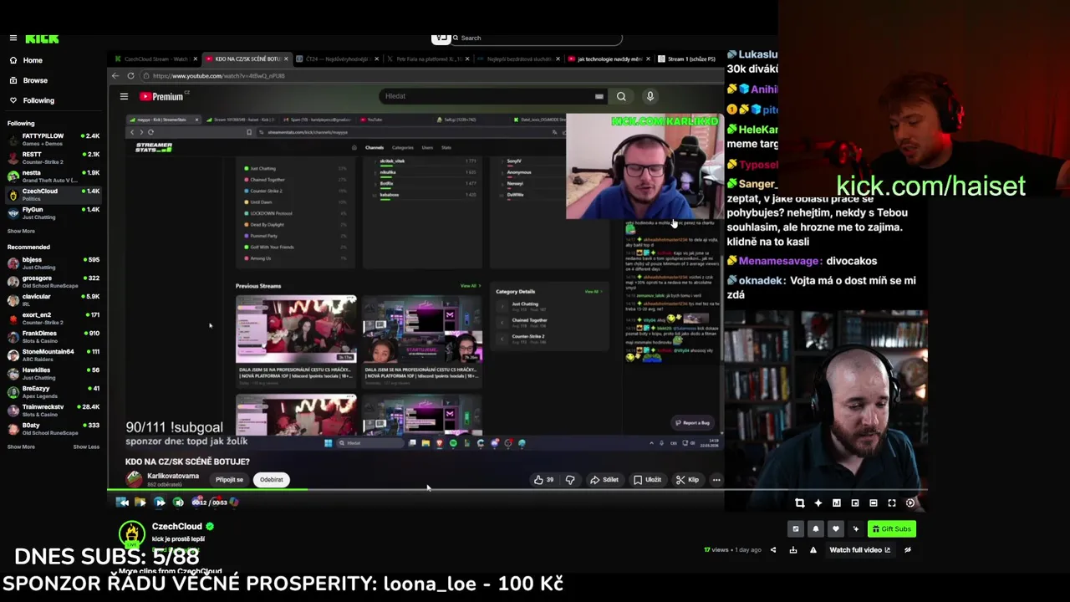This screenshot has width=1070, height=602.
Task: Open FATTYPILLOW channel in Following list
Action: point(53,139)
